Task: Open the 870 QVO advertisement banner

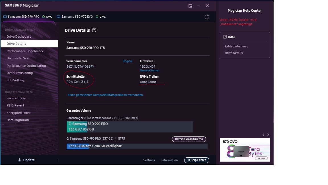Action: [x=245, y=150]
